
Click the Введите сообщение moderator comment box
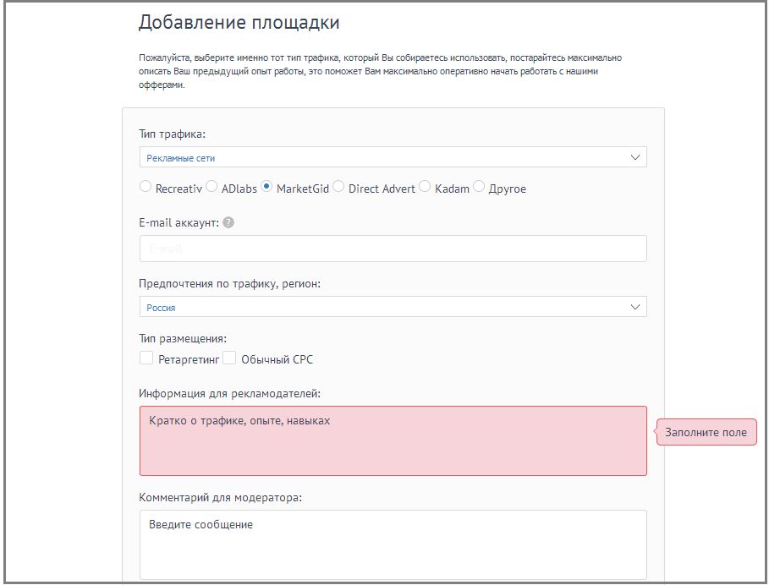[392, 541]
